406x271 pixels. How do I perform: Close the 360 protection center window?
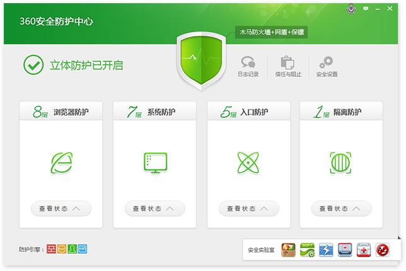coord(390,9)
